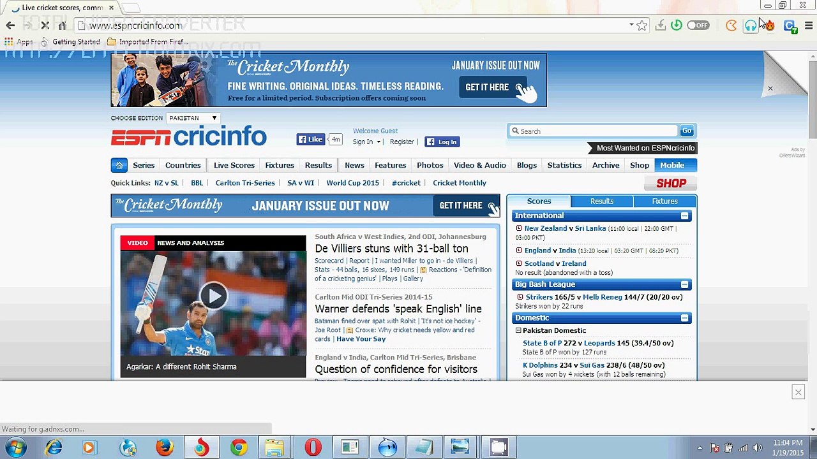Open the Imported From Firefox bookmarks folder
The width and height of the screenshot is (817, 459).
coord(147,41)
